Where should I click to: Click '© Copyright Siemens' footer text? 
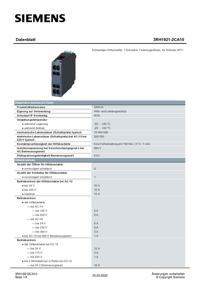click(x=170, y=277)
